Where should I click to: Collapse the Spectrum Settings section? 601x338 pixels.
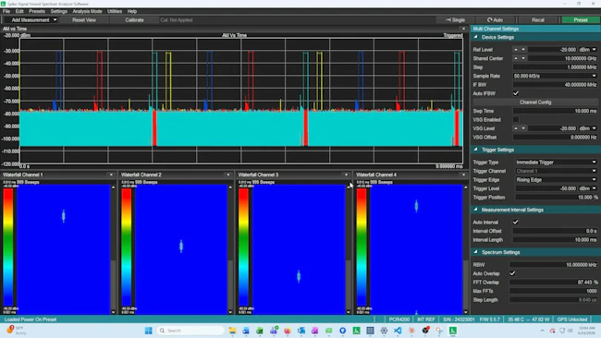pyautogui.click(x=475, y=252)
